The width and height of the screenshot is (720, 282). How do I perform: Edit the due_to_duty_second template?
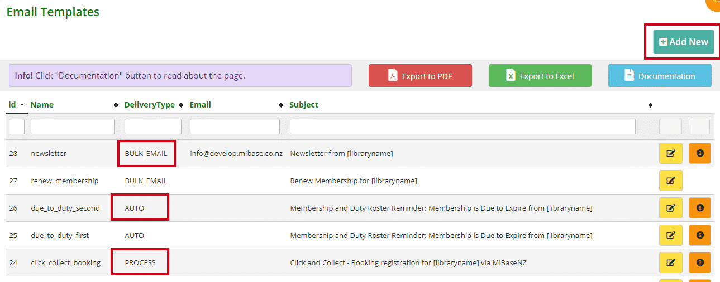click(671, 208)
